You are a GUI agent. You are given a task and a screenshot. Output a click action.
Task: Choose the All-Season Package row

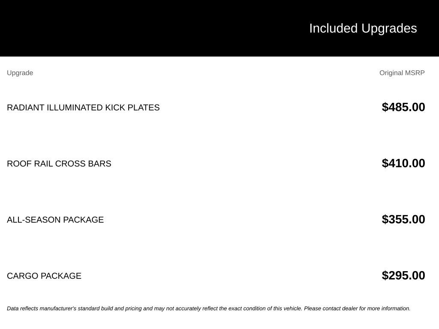coord(219,220)
